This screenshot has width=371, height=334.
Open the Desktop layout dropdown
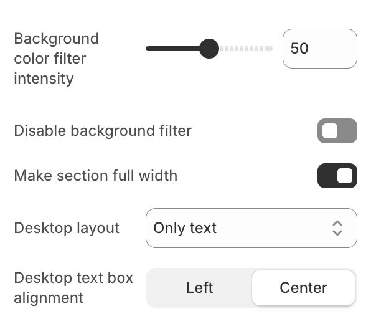(251, 228)
